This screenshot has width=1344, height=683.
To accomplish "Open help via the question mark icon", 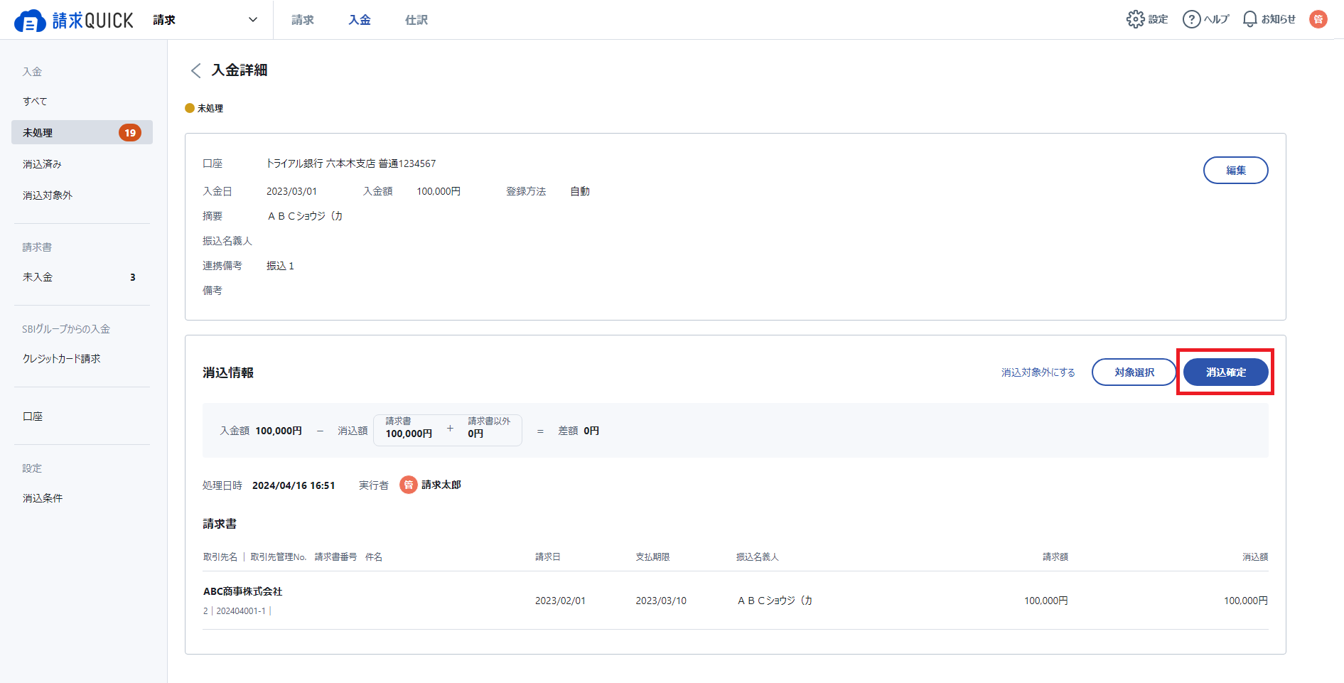I will coord(1192,19).
